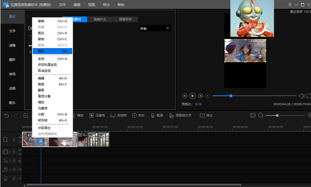
Task: Toggle visibility of the text track
Action: click(19, 161)
